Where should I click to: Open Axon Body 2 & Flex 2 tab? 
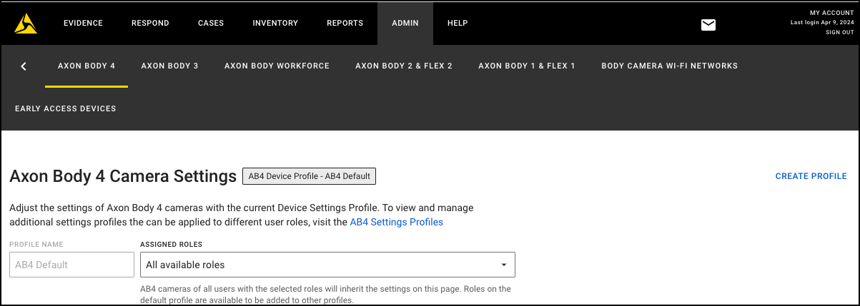(x=404, y=66)
